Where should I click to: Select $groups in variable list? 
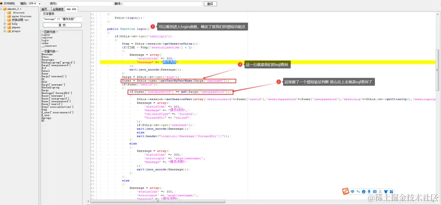point(46,118)
